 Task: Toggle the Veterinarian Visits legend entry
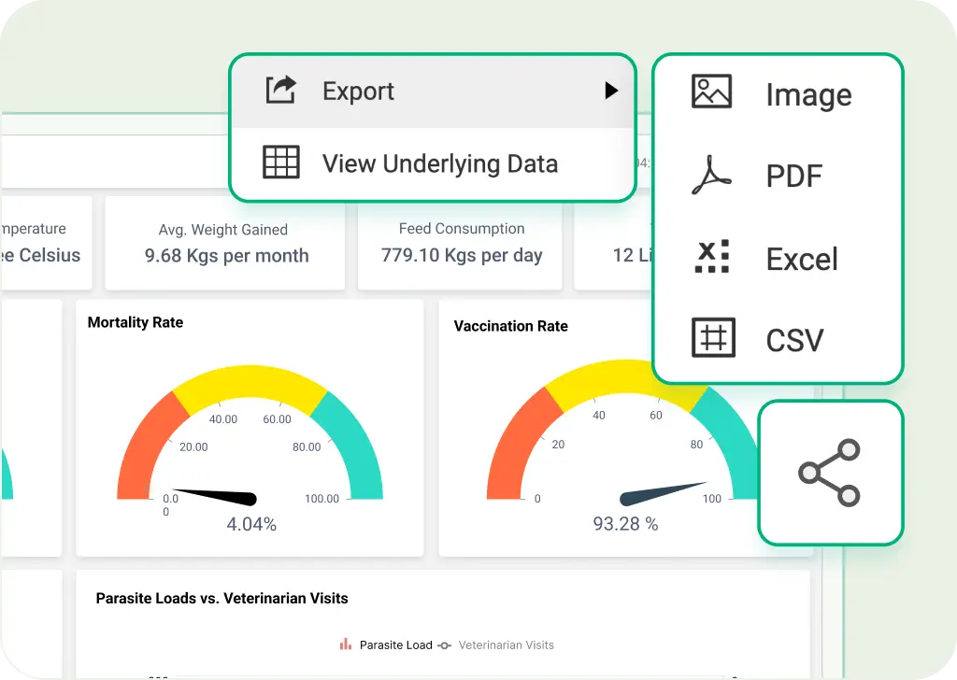[505, 645]
